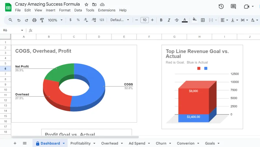
Task: Format as currency dollar icon
Action: (70, 20)
